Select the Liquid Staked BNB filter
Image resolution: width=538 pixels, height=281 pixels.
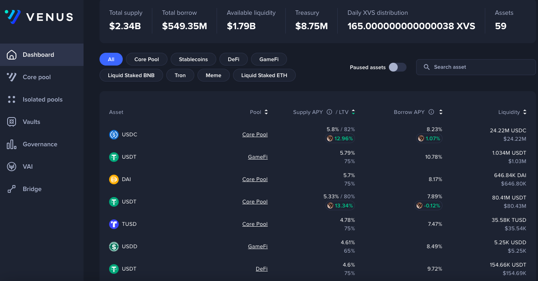[131, 75]
